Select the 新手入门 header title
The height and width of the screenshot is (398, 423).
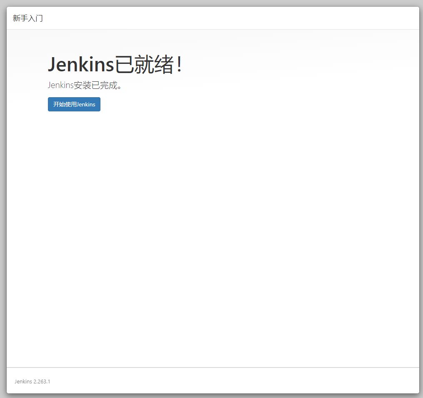pos(28,18)
